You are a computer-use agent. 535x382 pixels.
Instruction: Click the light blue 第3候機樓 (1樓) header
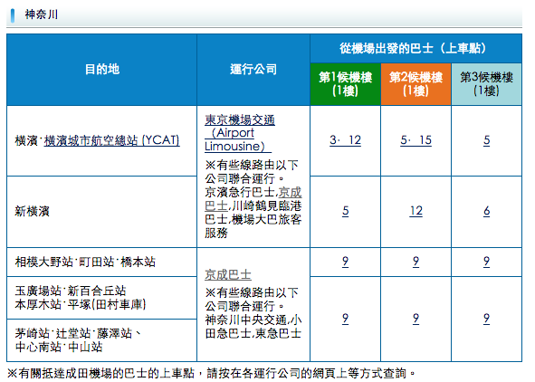486,84
